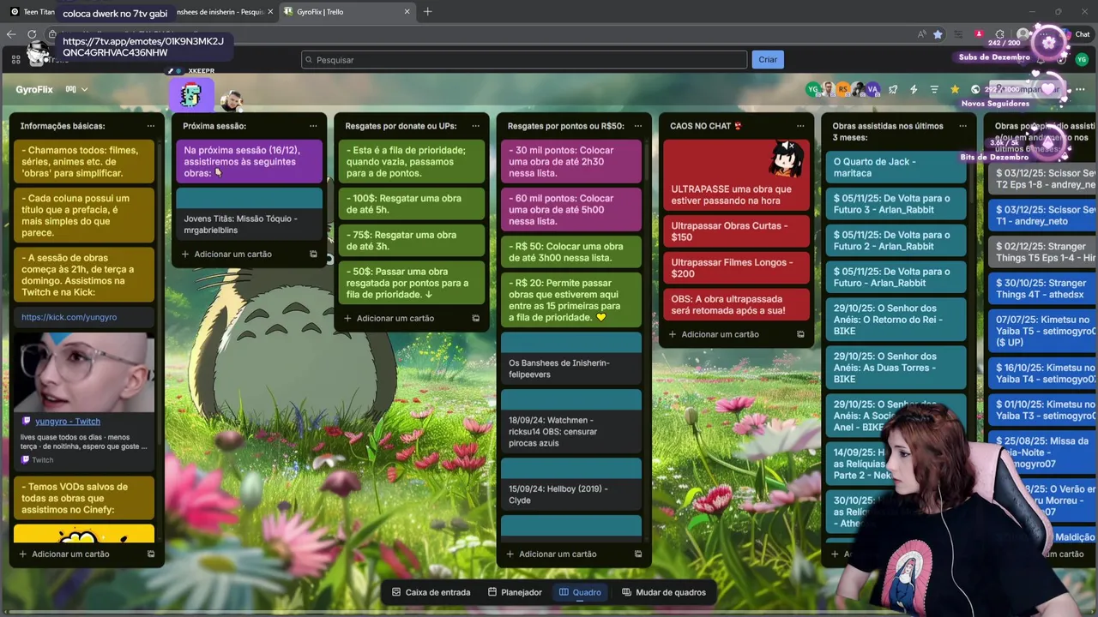Viewport: 1098px width, 617px height.
Task: Open card - 100$: Resgatar uma obra de até 5h
Action: pyautogui.click(x=411, y=204)
